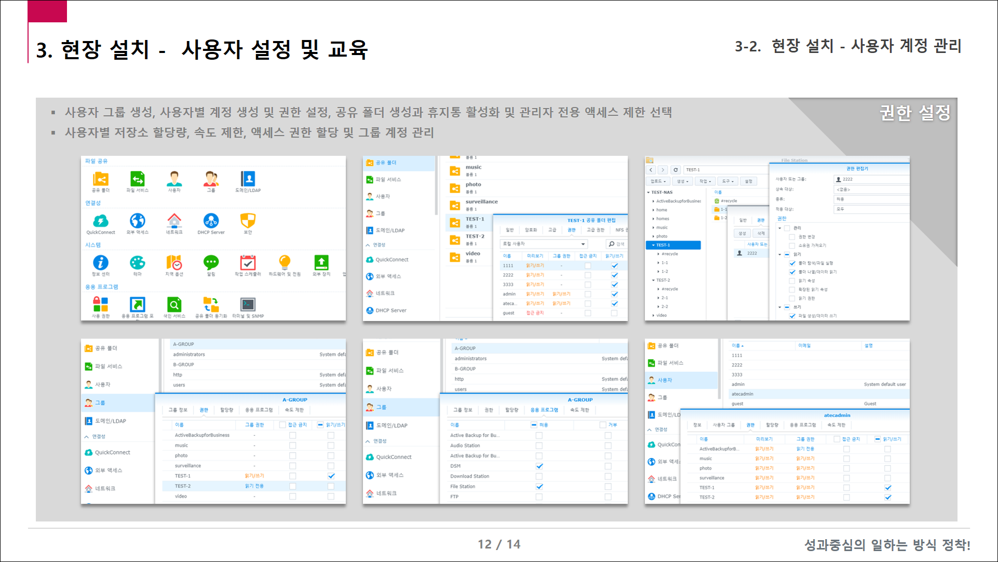Viewport: 998px width, 562px height.
Task: Click the 설정 button in File Station toolbar
Action: (x=748, y=181)
